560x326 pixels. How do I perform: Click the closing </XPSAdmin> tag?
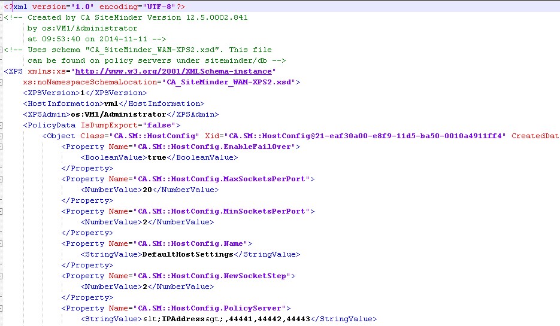[x=192, y=114]
